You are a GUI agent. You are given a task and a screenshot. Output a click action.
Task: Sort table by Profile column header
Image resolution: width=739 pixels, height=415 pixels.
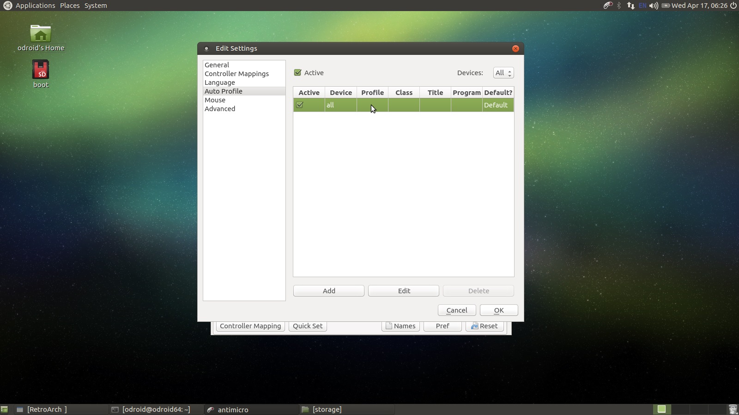tap(372, 93)
